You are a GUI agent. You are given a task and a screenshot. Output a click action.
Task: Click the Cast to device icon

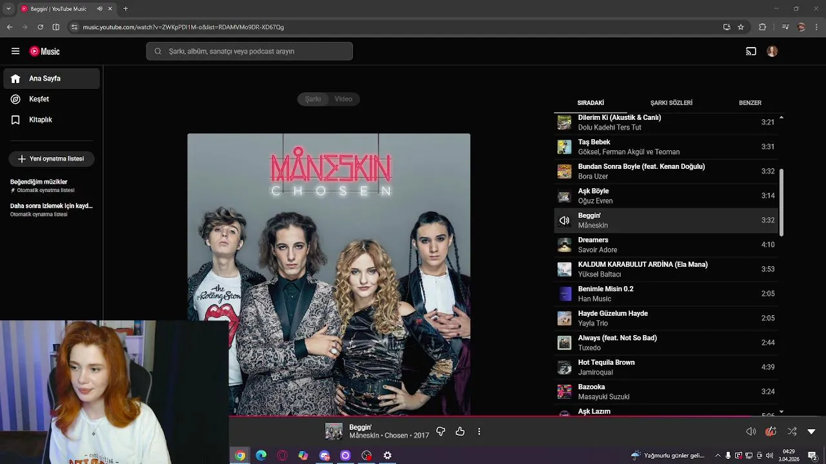(751, 52)
